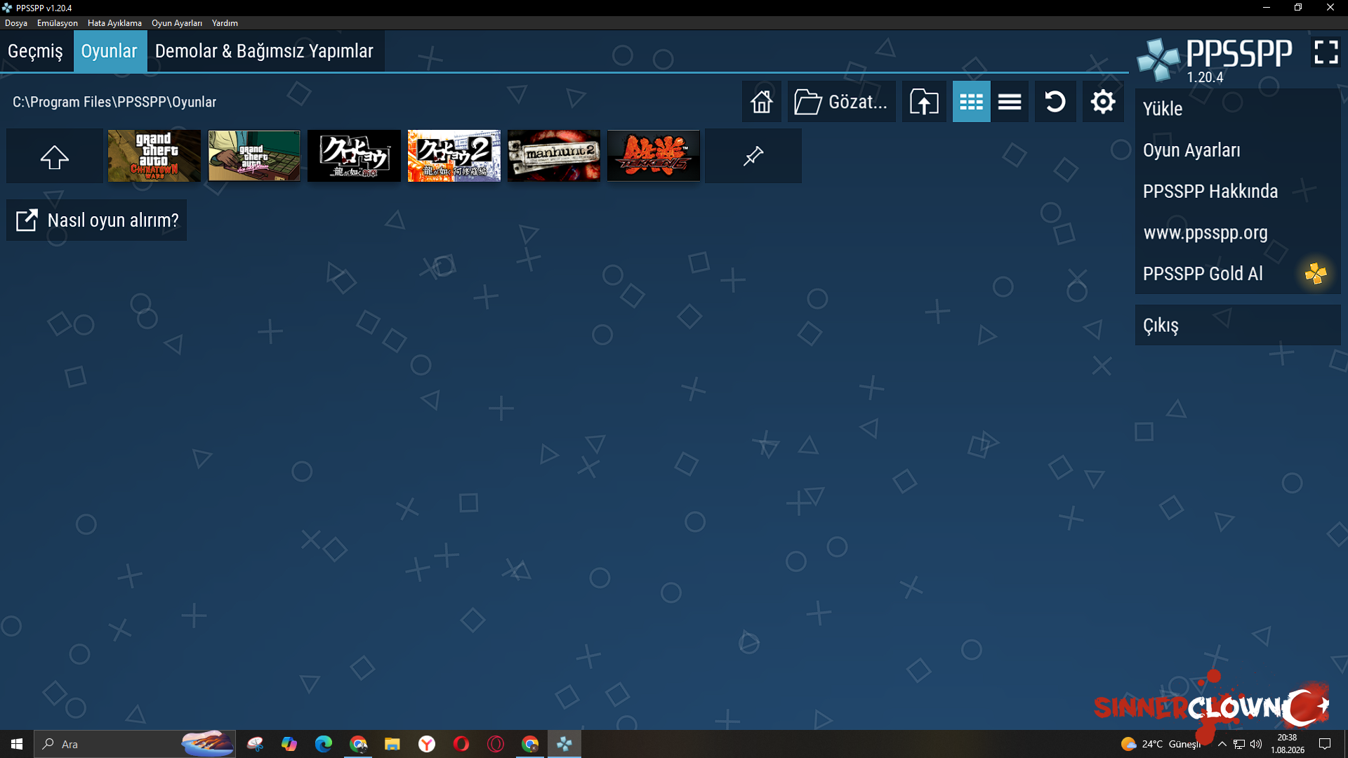1348x758 pixels.
Task: Click the PPSSPP logo in the top right
Action: (x=1215, y=60)
